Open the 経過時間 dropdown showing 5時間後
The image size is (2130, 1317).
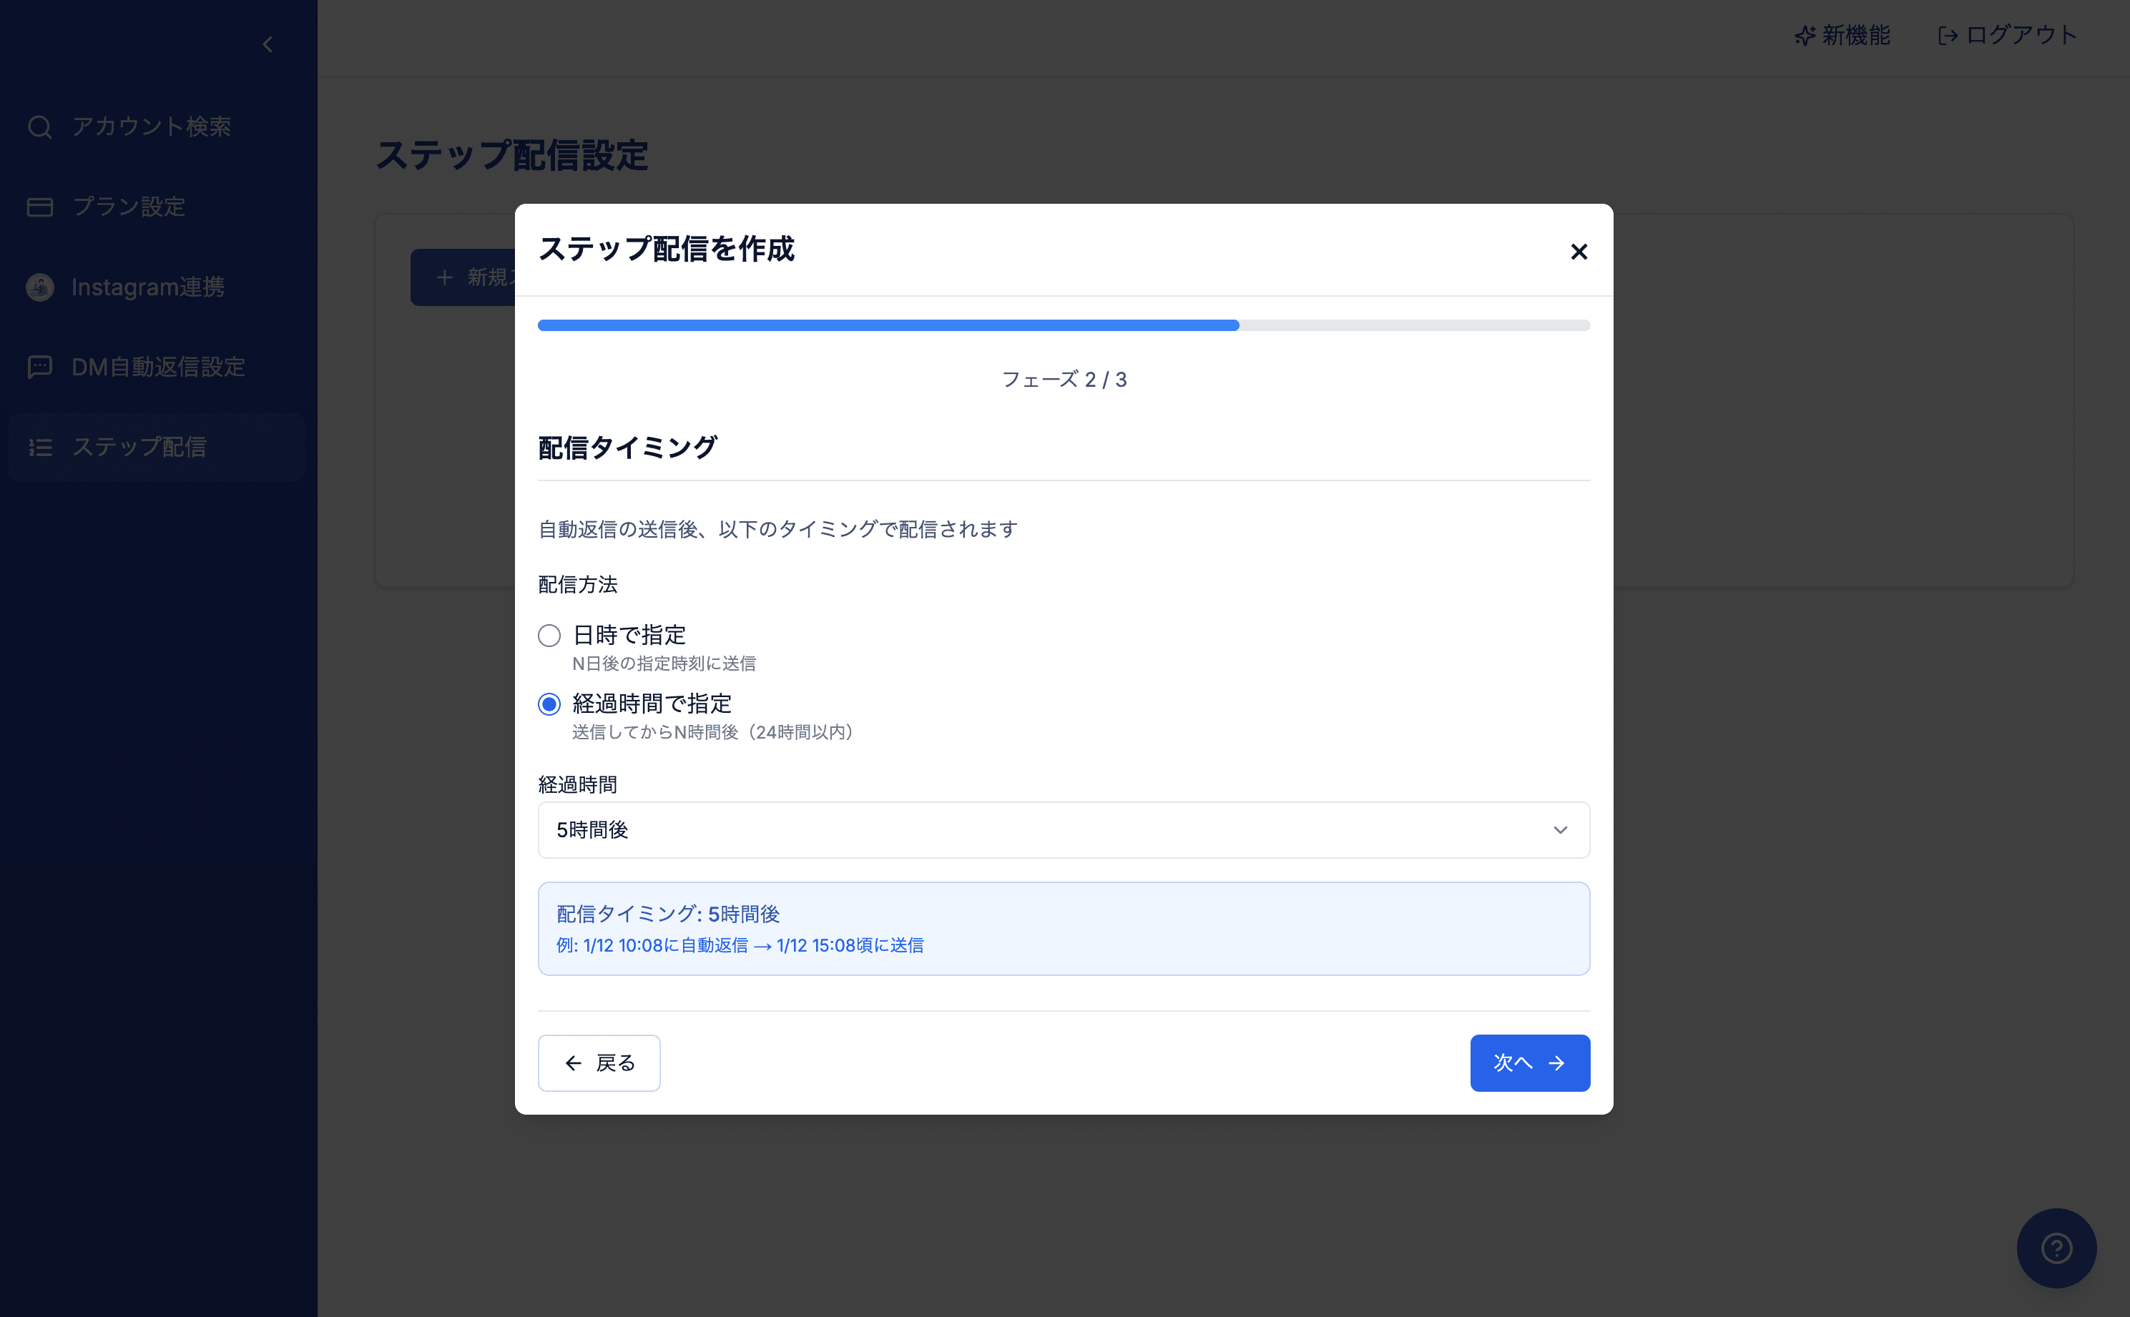tap(1064, 830)
